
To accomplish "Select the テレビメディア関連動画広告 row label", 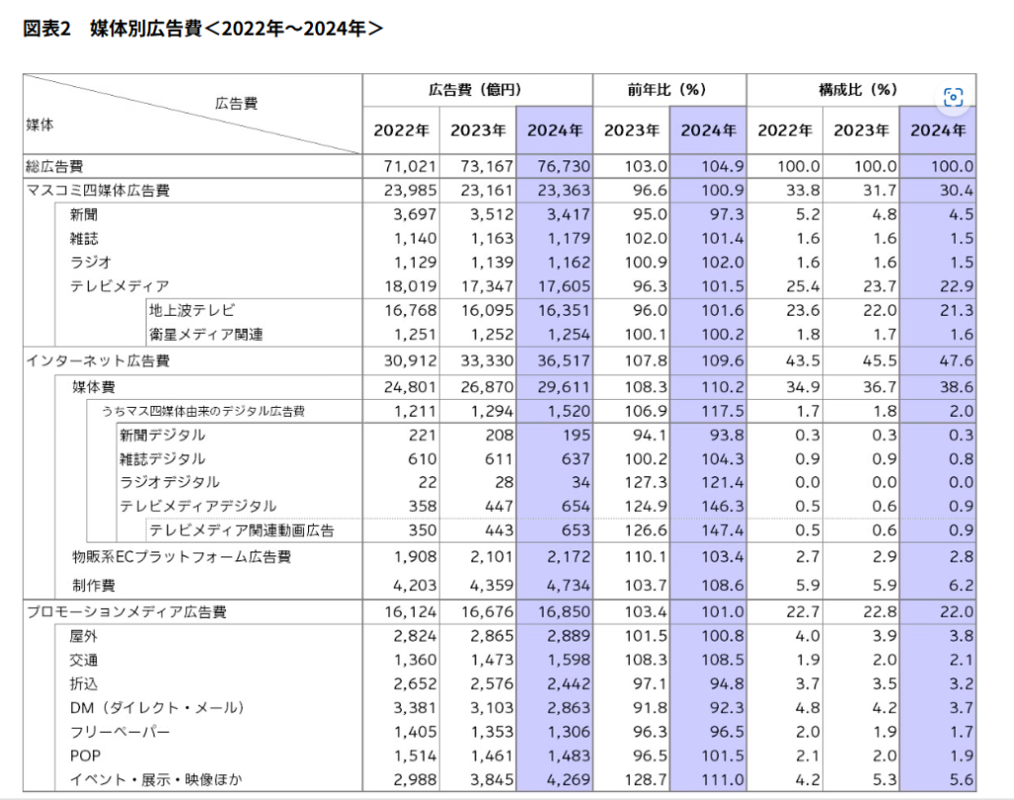I will (x=242, y=531).
